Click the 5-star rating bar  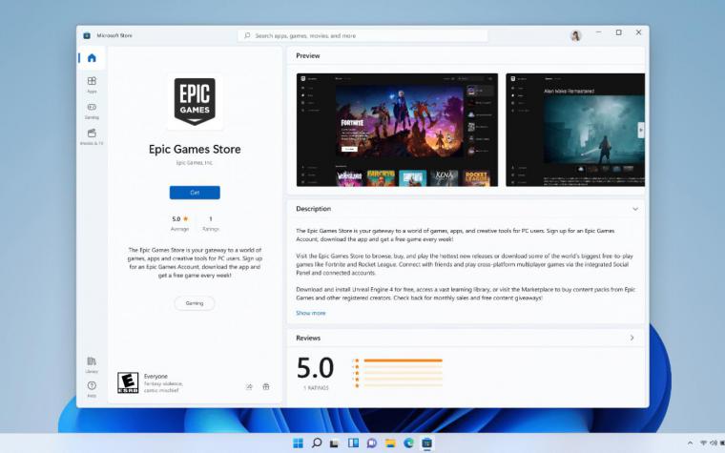(x=404, y=360)
